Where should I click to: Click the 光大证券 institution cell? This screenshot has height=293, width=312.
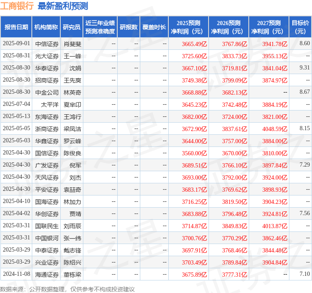point(47,56)
